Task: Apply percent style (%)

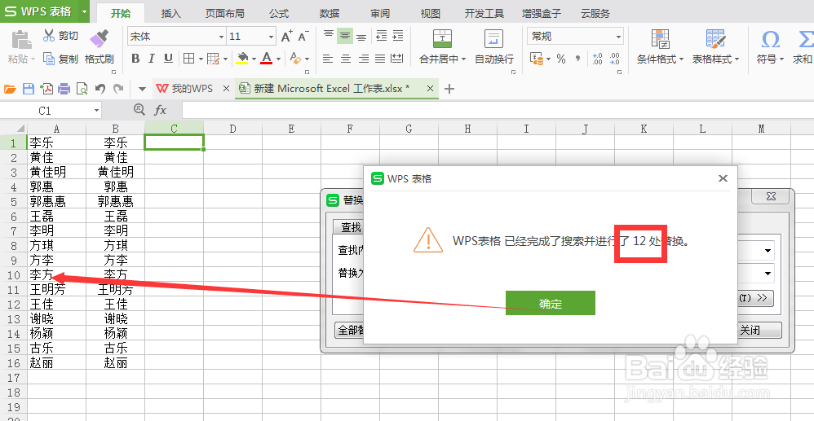Action: [x=560, y=59]
